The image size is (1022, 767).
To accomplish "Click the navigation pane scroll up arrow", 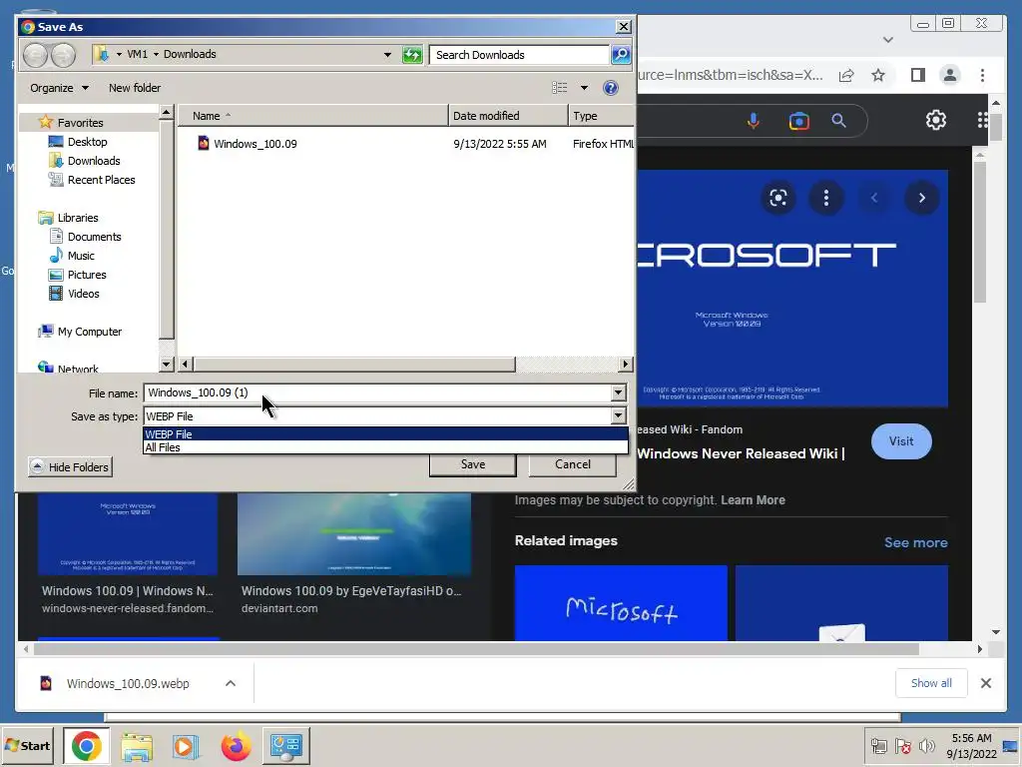I will coord(167,112).
